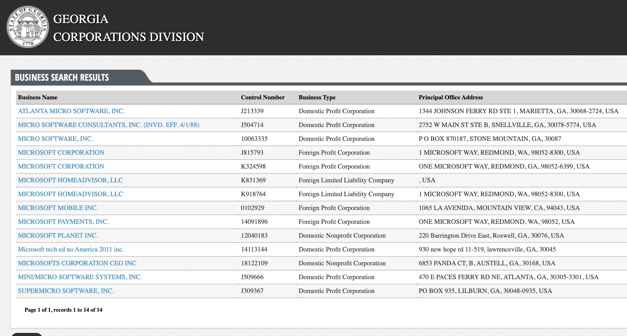
Task: Click the PO BOX 935, LILBURN address
Action: (485, 291)
